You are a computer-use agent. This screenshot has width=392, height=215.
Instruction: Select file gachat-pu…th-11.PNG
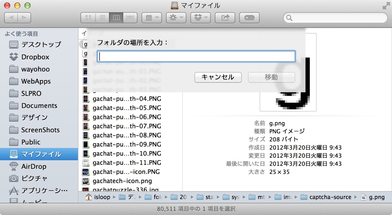coord(127,163)
